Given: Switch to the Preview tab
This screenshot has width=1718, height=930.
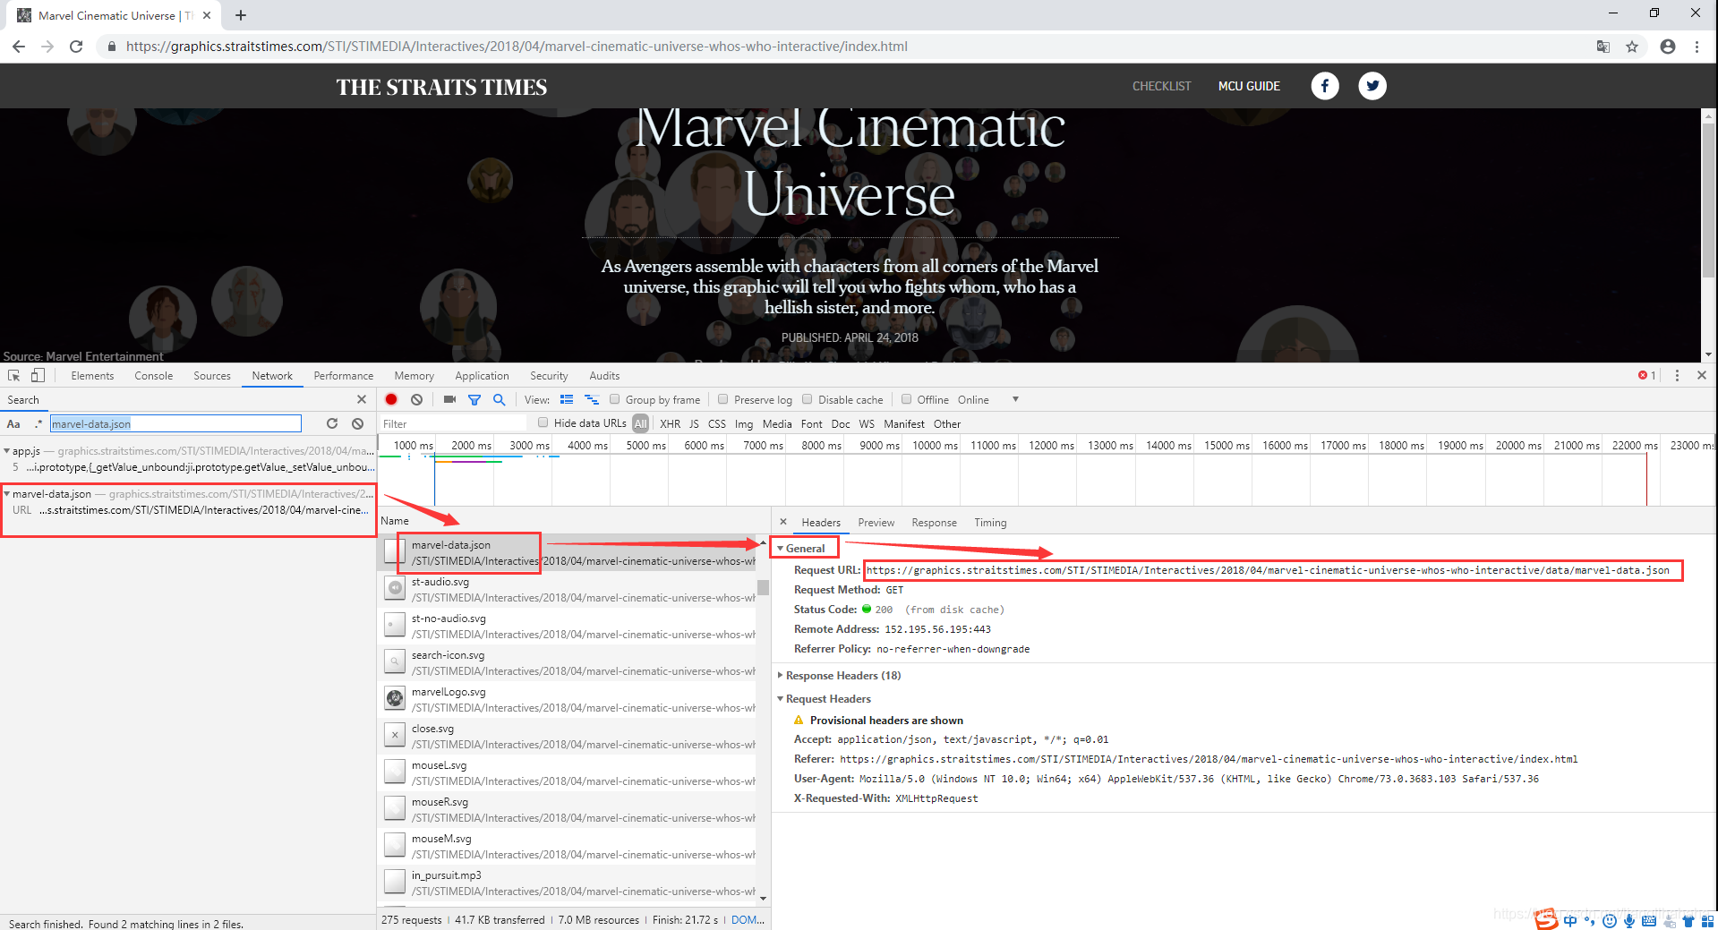Looking at the screenshot, I should pos(876,523).
